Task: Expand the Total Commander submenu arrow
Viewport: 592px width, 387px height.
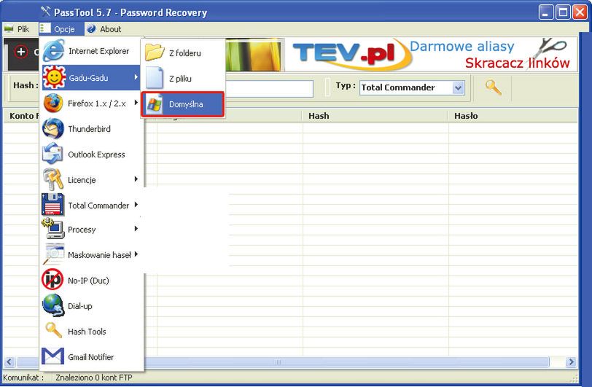Action: (x=136, y=204)
